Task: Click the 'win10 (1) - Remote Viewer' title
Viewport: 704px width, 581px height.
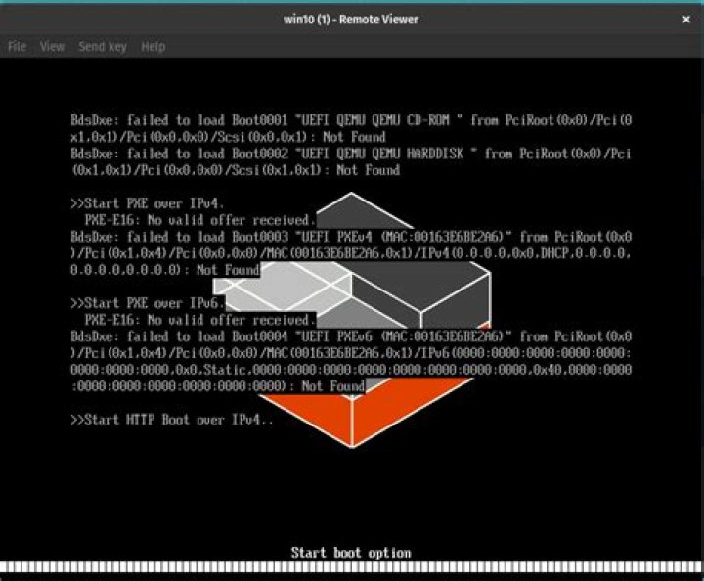Action: point(351,20)
